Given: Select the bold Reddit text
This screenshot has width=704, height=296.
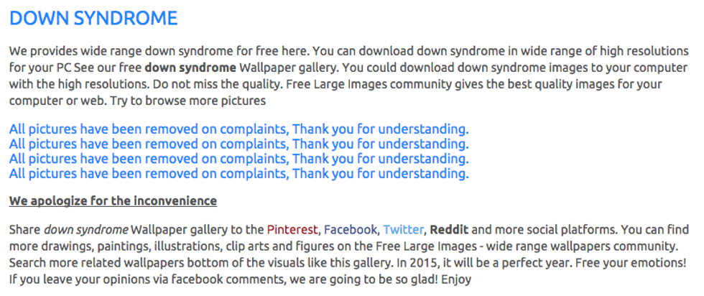Looking at the screenshot, I should (449, 230).
